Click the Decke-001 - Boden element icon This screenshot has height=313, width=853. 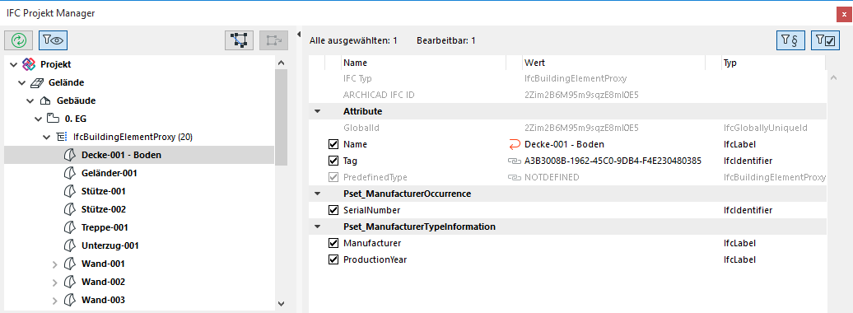pos(69,155)
